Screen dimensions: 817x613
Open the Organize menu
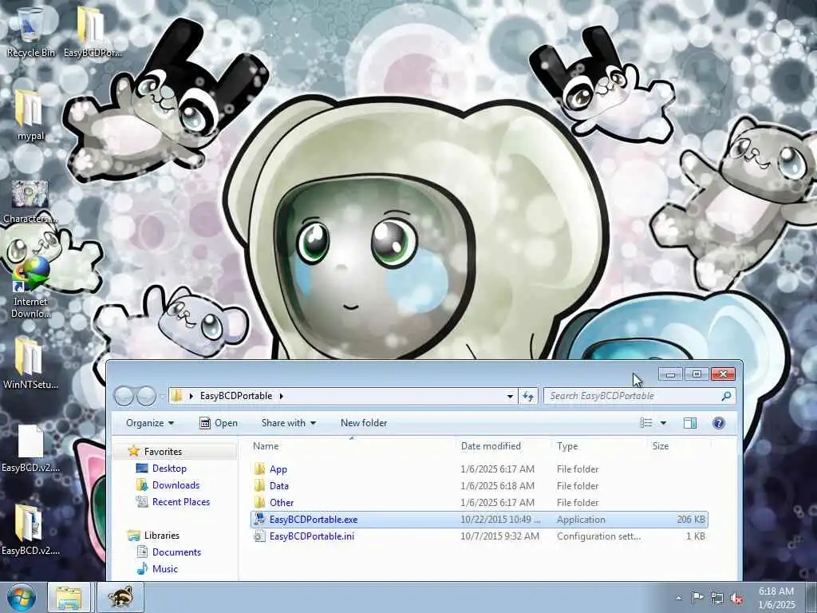pyautogui.click(x=150, y=423)
